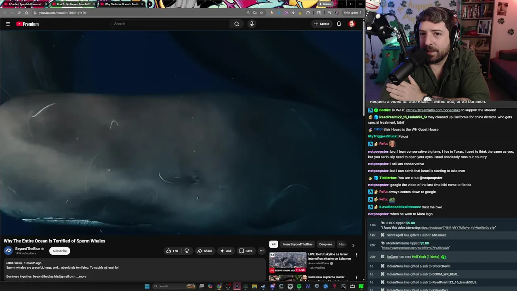The height and width of the screenshot is (291, 517).
Task: Show more chips with right arrow
Action: pos(353,245)
